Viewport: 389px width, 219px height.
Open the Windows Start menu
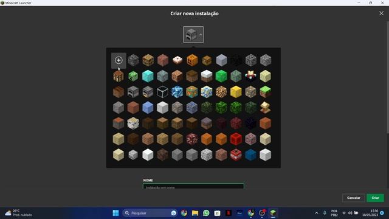115,213
